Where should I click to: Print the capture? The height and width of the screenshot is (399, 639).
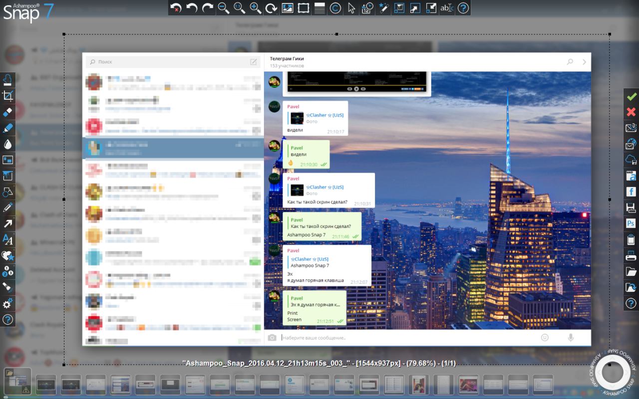tap(631, 256)
